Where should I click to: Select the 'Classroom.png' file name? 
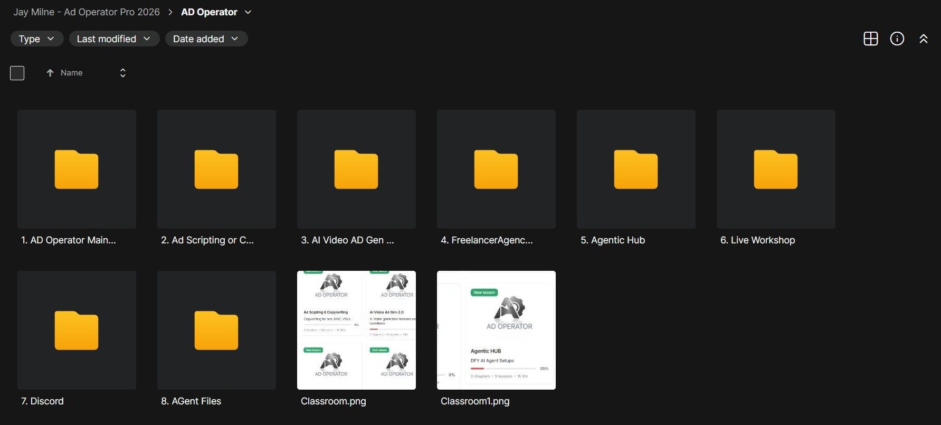pos(334,401)
